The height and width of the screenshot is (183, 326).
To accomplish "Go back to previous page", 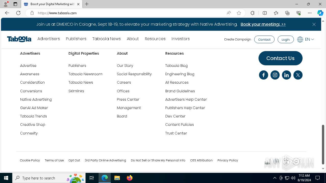I will [x=7, y=13].
